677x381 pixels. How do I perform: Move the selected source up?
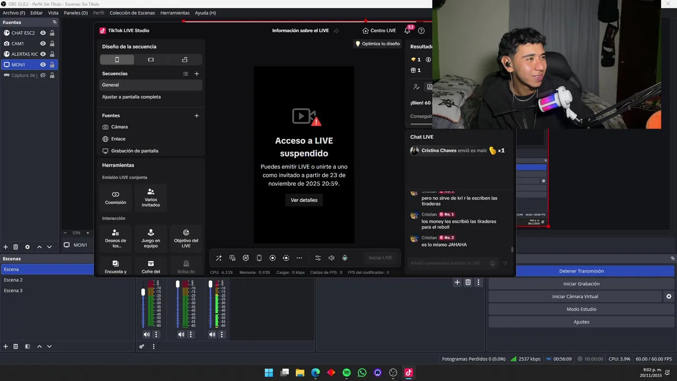39,247
